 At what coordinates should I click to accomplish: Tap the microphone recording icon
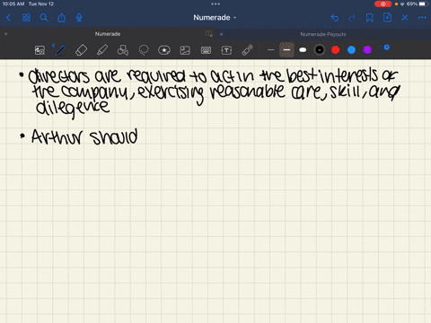(79, 18)
